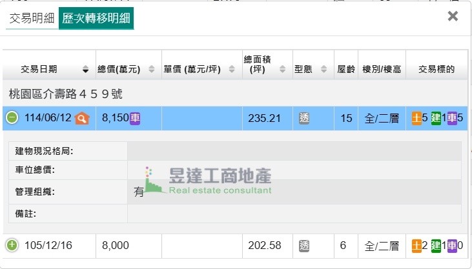Expand the 105/12/16 transaction row
Screen dimensions: 472x269
click(12, 246)
